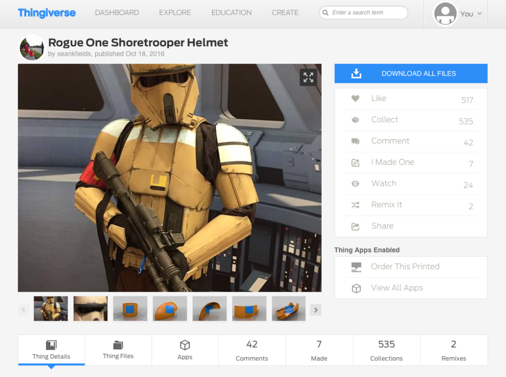Image resolution: width=506 pixels, height=377 pixels.
Task: Click the Rogue One Shoretrooper Helmet title
Action: pyautogui.click(x=138, y=42)
